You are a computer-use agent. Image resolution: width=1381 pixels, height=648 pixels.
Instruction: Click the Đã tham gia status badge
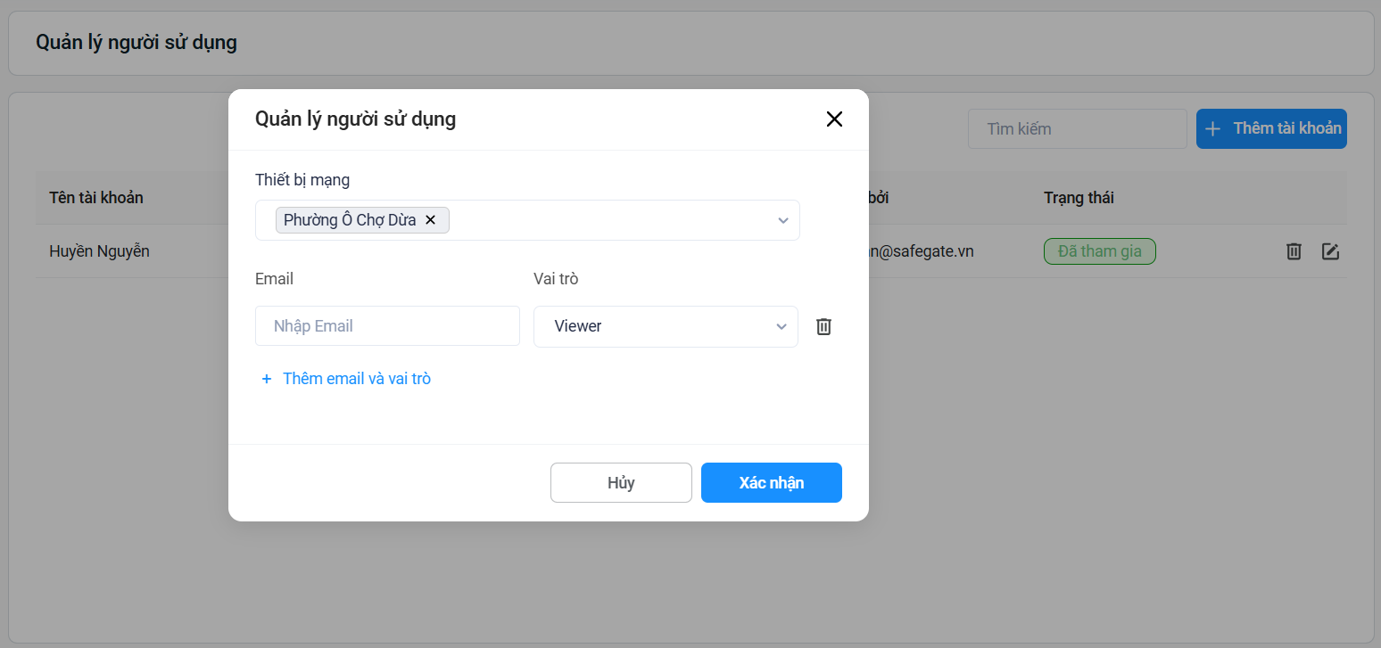pyautogui.click(x=1099, y=251)
